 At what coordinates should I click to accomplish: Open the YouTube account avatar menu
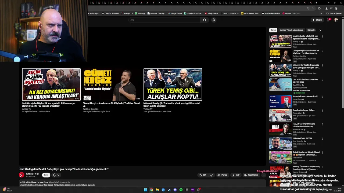click(336, 20)
